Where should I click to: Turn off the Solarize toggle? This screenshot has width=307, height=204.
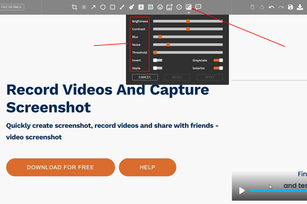pos(218,68)
